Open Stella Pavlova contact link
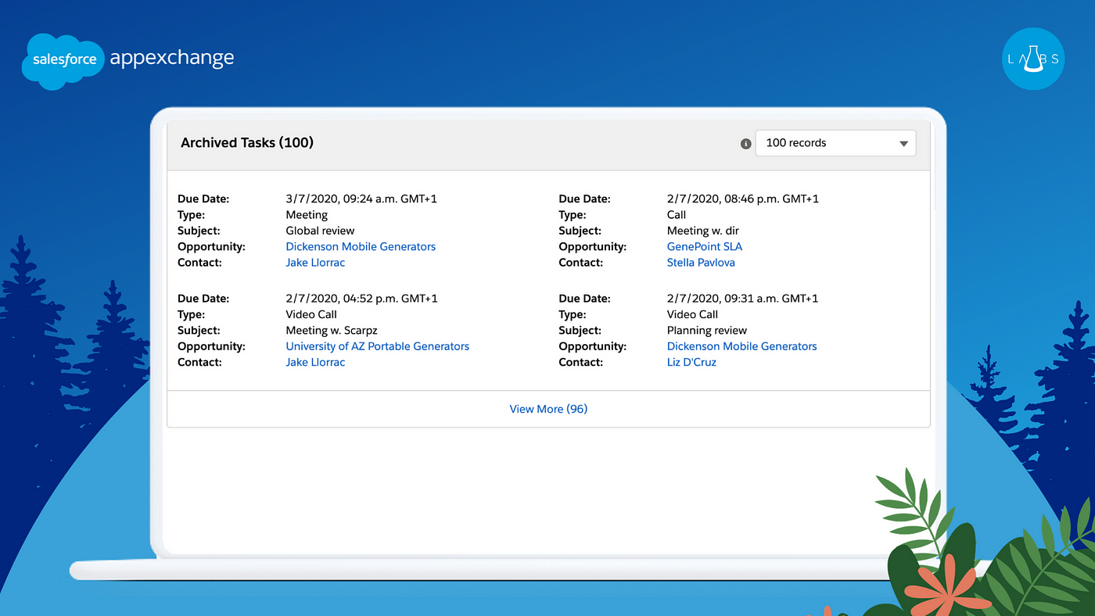 coord(701,263)
